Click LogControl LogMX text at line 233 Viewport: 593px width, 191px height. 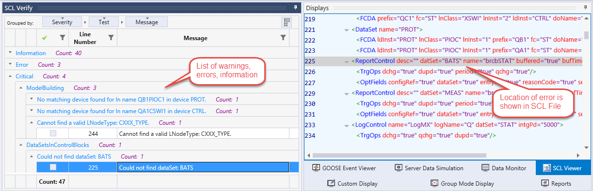[x=457, y=125]
